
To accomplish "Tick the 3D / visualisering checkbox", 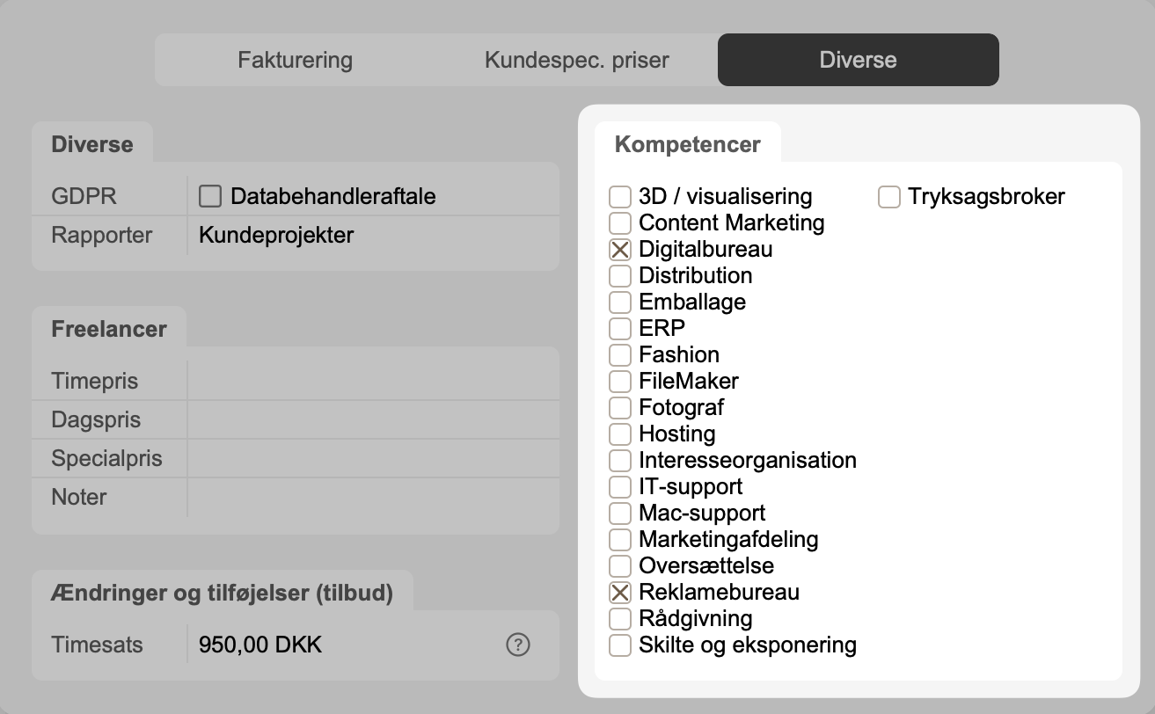I will coord(620,196).
